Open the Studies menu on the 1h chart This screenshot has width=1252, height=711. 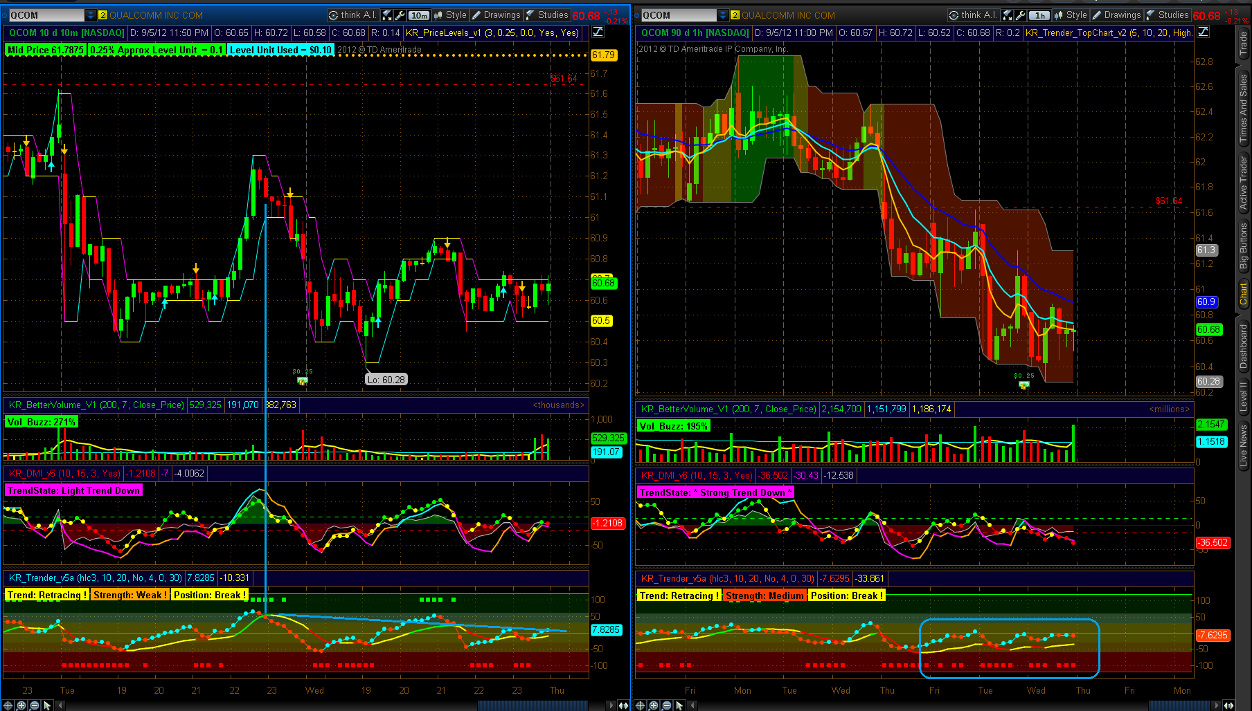pos(1168,15)
